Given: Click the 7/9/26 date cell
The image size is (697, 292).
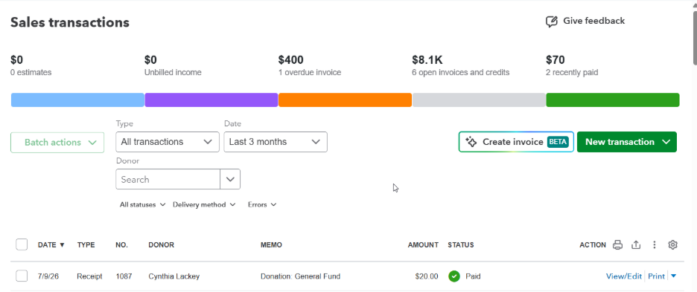Looking at the screenshot, I should click(x=48, y=276).
